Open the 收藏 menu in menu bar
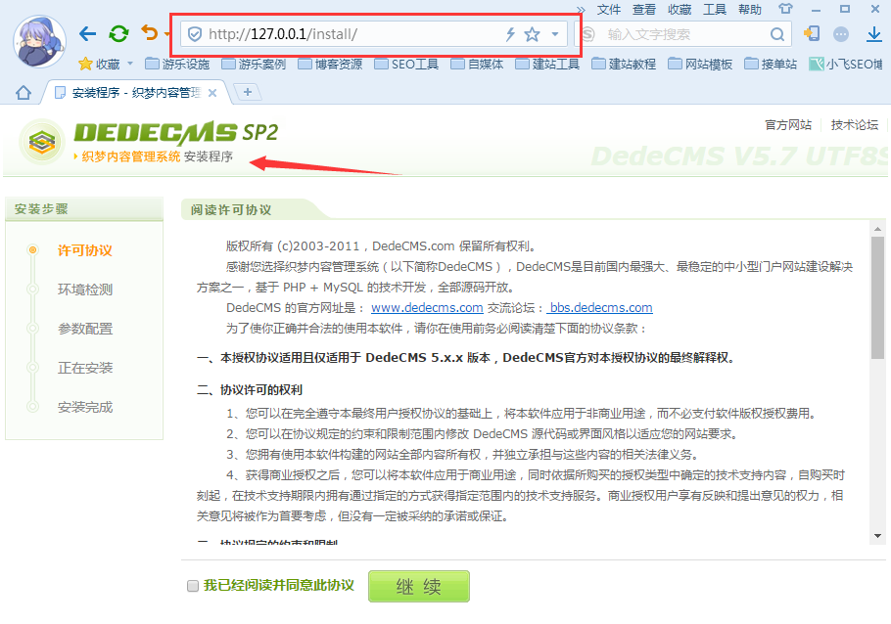 [680, 10]
